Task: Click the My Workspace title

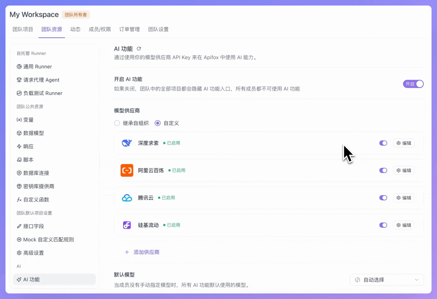Action: (x=34, y=14)
